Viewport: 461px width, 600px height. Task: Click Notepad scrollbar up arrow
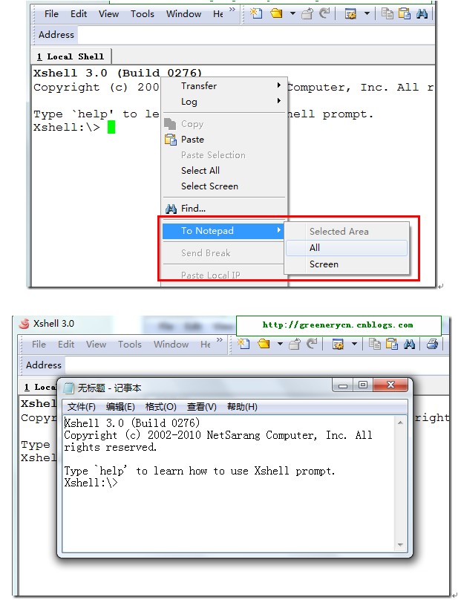coord(400,423)
